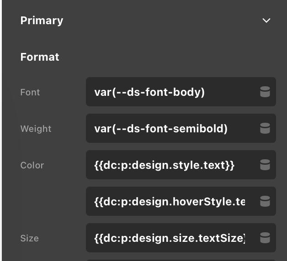Click the Font label
Image resolution: width=287 pixels, height=261 pixels.
pos(30,92)
